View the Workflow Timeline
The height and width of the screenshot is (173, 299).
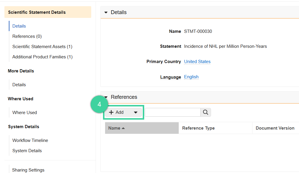(30, 140)
